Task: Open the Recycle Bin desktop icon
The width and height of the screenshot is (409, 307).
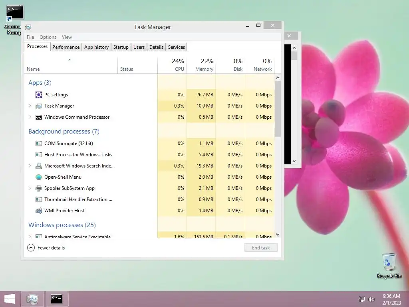Action: [x=389, y=265]
